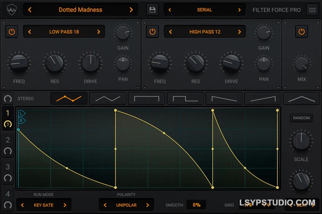Select the half pulse shape preset
This screenshot has height=214, width=322.
point(186,99)
